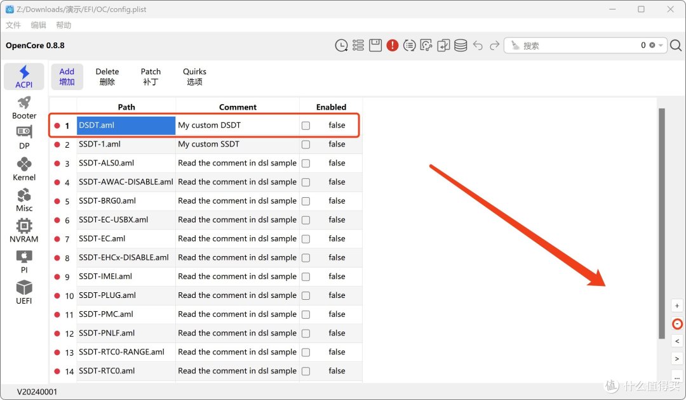686x400 pixels.
Task: Enable the SSDT-AWAC-DISABLE.aml checkbox
Action: tap(306, 183)
